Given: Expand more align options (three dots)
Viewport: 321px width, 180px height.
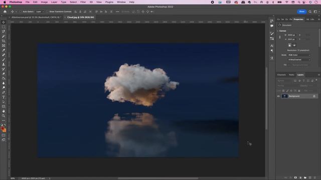Looking at the screenshot, I should (117, 11).
